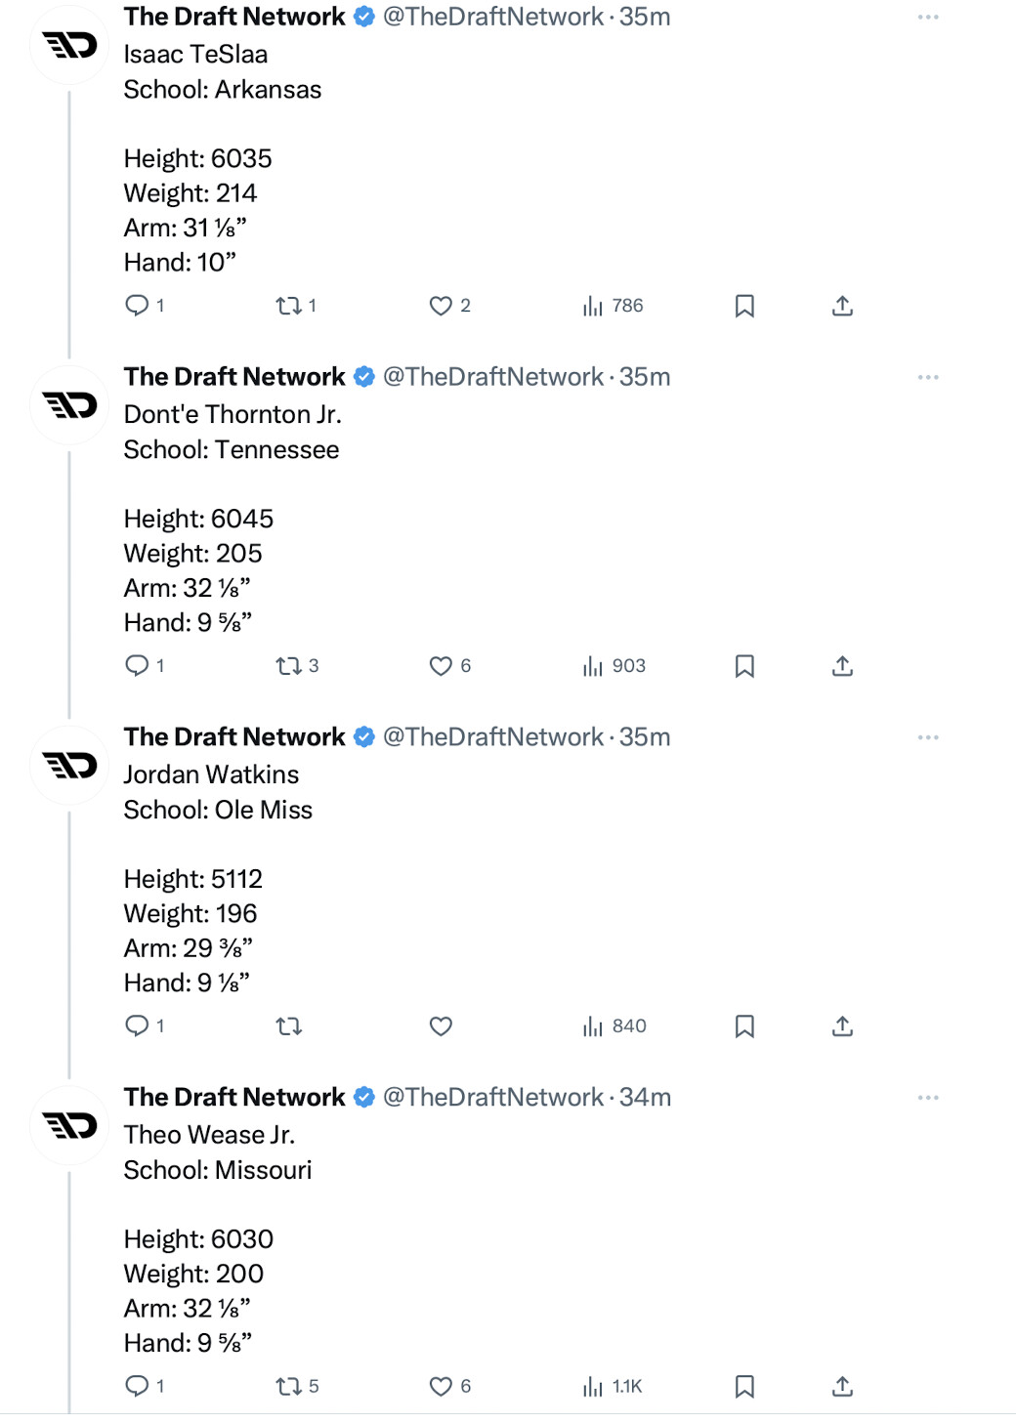Open The Draft Network profile from Thornton tweet
1016x1422 pixels.
click(234, 377)
